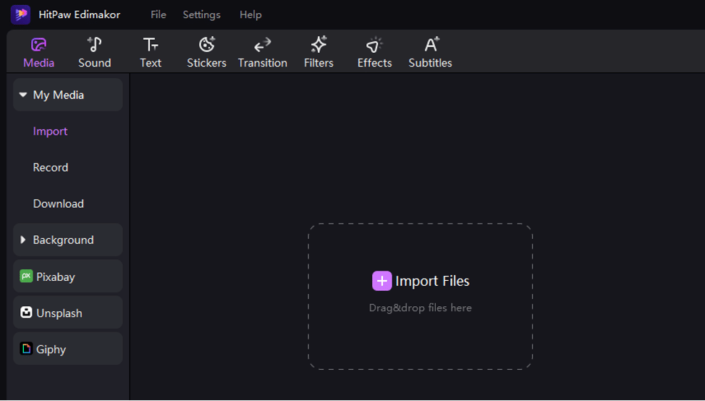Image resolution: width=705 pixels, height=401 pixels.
Task: Open the Stickers panel icon
Action: coord(207,45)
